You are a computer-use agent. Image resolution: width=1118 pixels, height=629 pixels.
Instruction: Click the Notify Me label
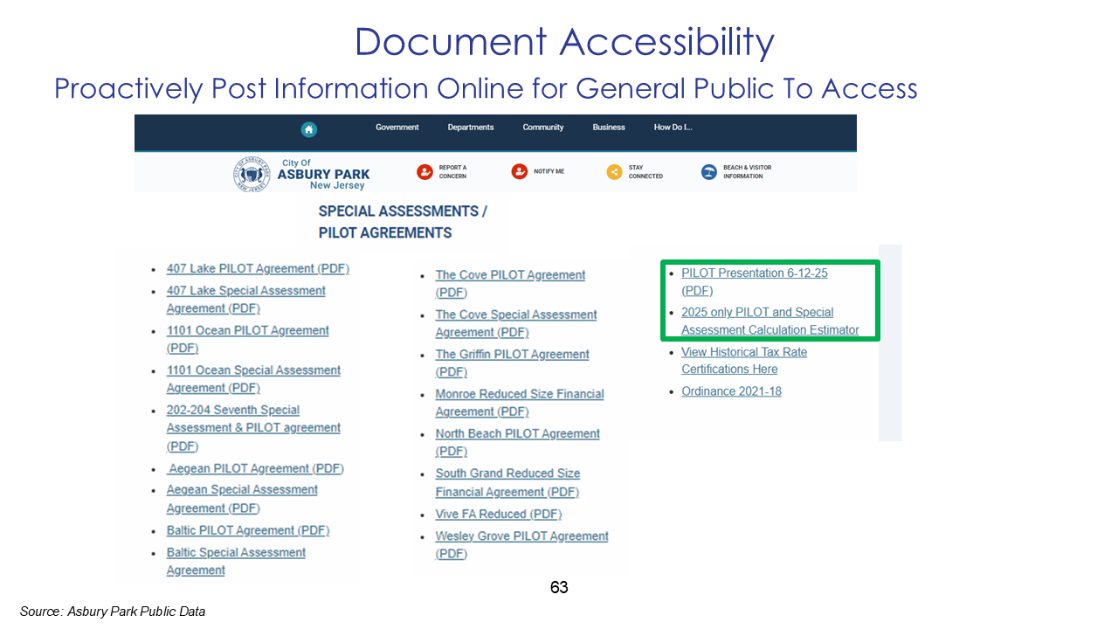point(549,172)
